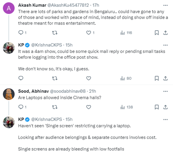This screenshot has width=173, height=154.
Task: Share Abhinav Sood's tweet
Action: coord(165,107)
